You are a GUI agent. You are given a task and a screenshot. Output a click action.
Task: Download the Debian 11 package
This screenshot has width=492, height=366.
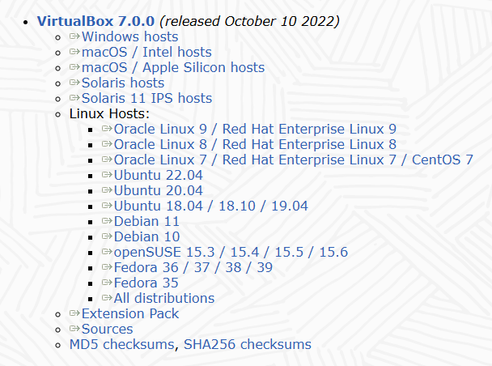146,221
